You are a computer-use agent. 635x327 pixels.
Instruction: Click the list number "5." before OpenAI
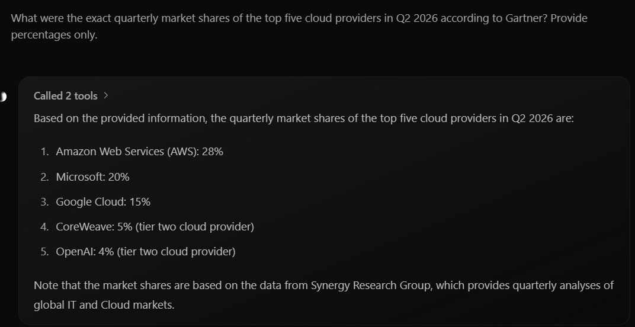(44, 252)
